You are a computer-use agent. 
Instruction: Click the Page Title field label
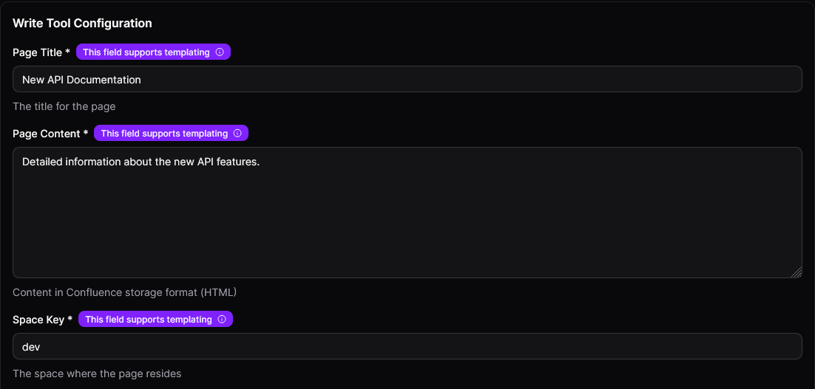[x=37, y=53]
